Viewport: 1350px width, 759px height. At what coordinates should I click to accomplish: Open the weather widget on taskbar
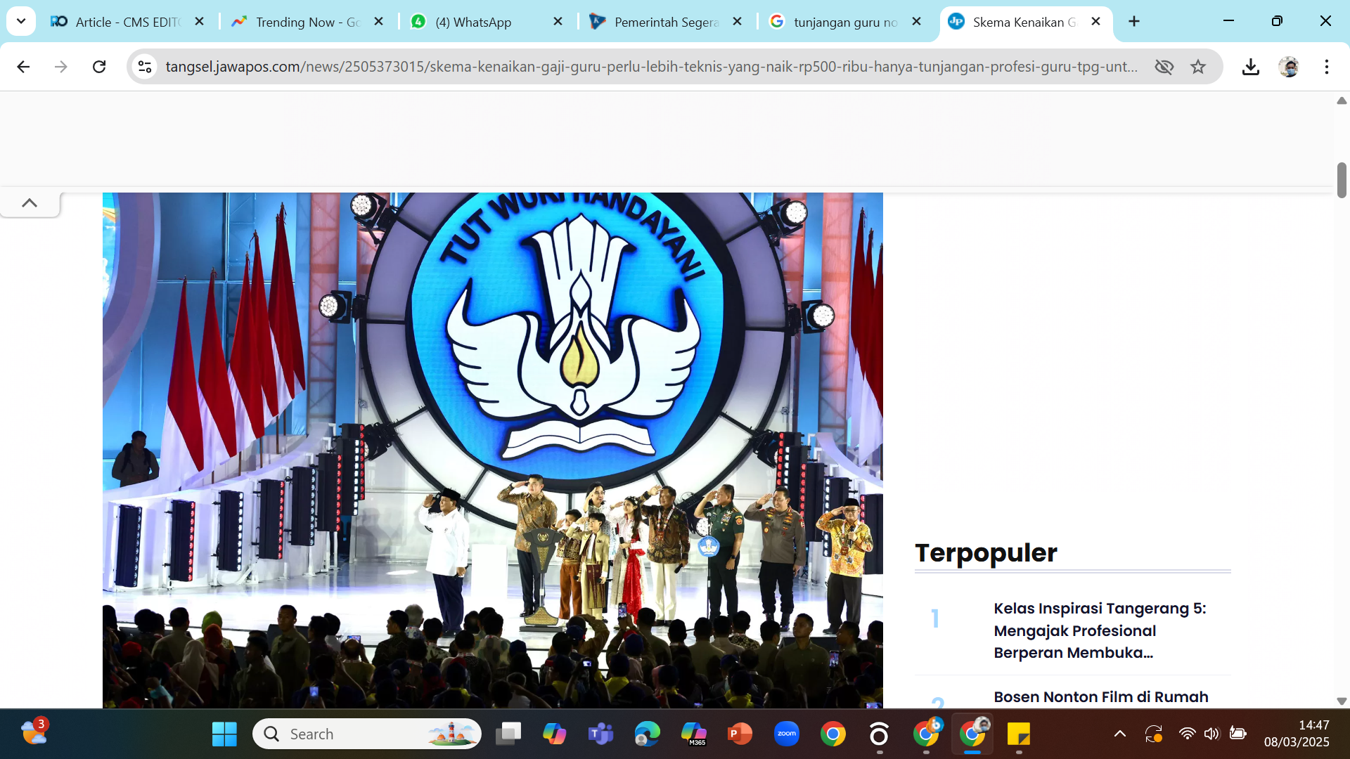[34, 733]
